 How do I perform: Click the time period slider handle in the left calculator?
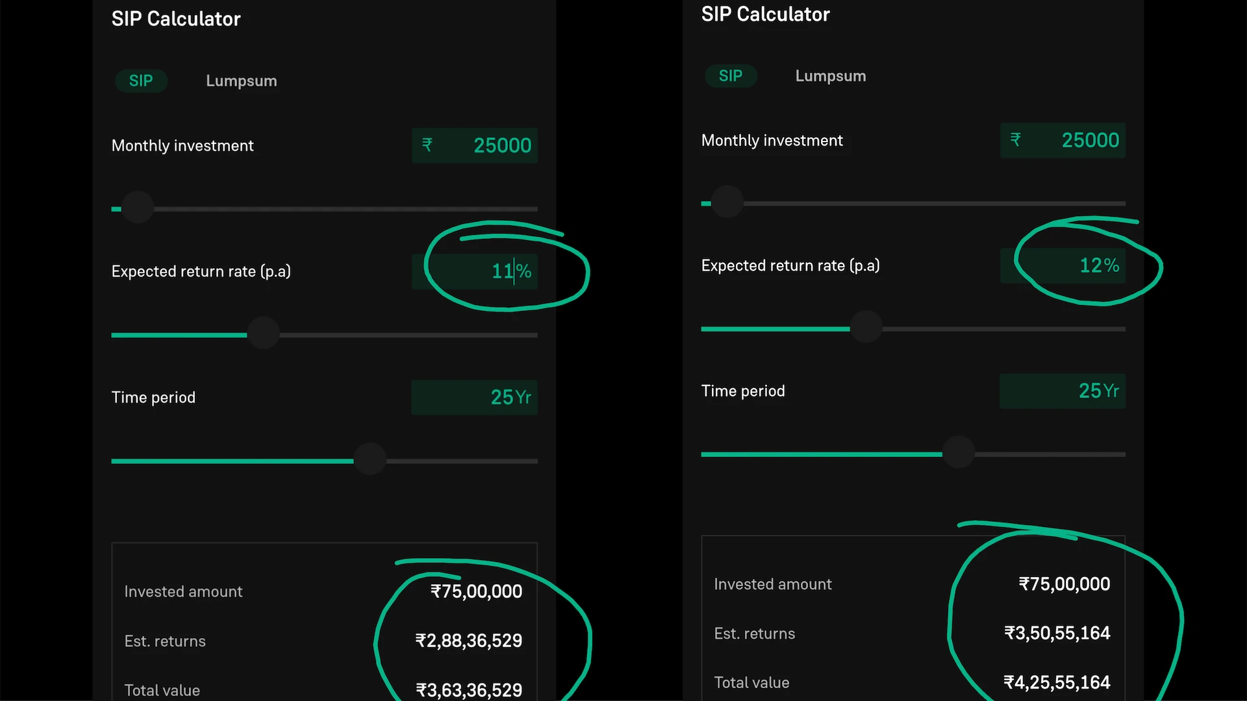click(370, 460)
